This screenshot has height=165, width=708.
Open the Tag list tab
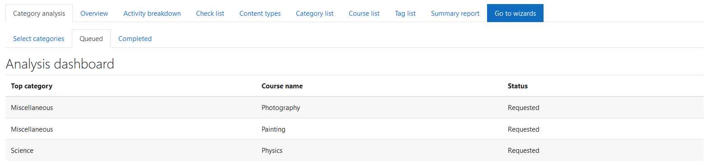pos(405,14)
